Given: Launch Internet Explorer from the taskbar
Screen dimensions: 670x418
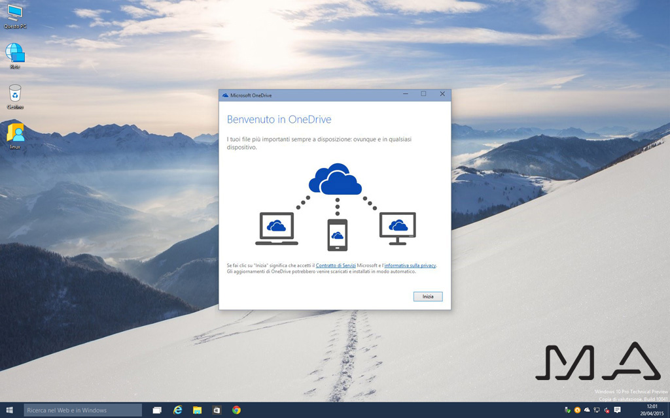Looking at the screenshot, I should 177,410.
